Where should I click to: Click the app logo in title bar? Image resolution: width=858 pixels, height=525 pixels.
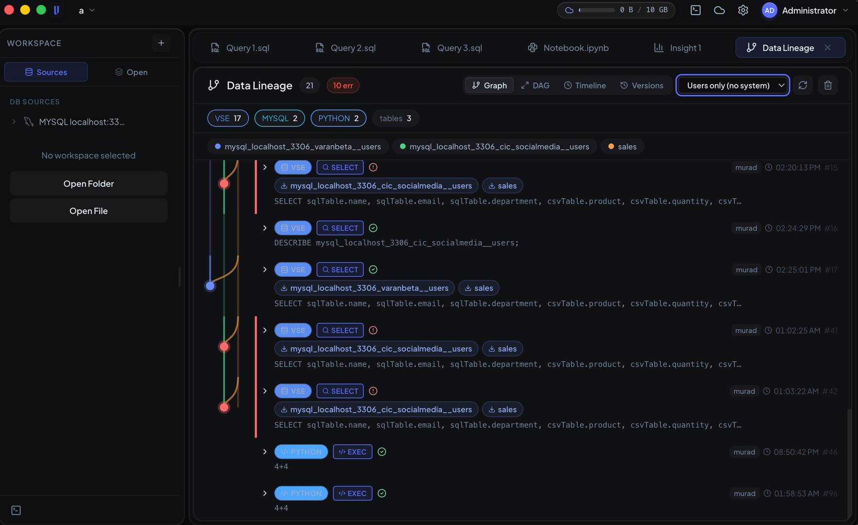pyautogui.click(x=56, y=10)
